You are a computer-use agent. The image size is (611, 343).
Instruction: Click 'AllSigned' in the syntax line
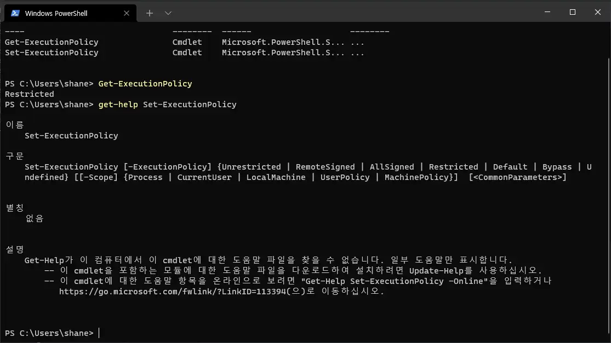click(x=392, y=167)
